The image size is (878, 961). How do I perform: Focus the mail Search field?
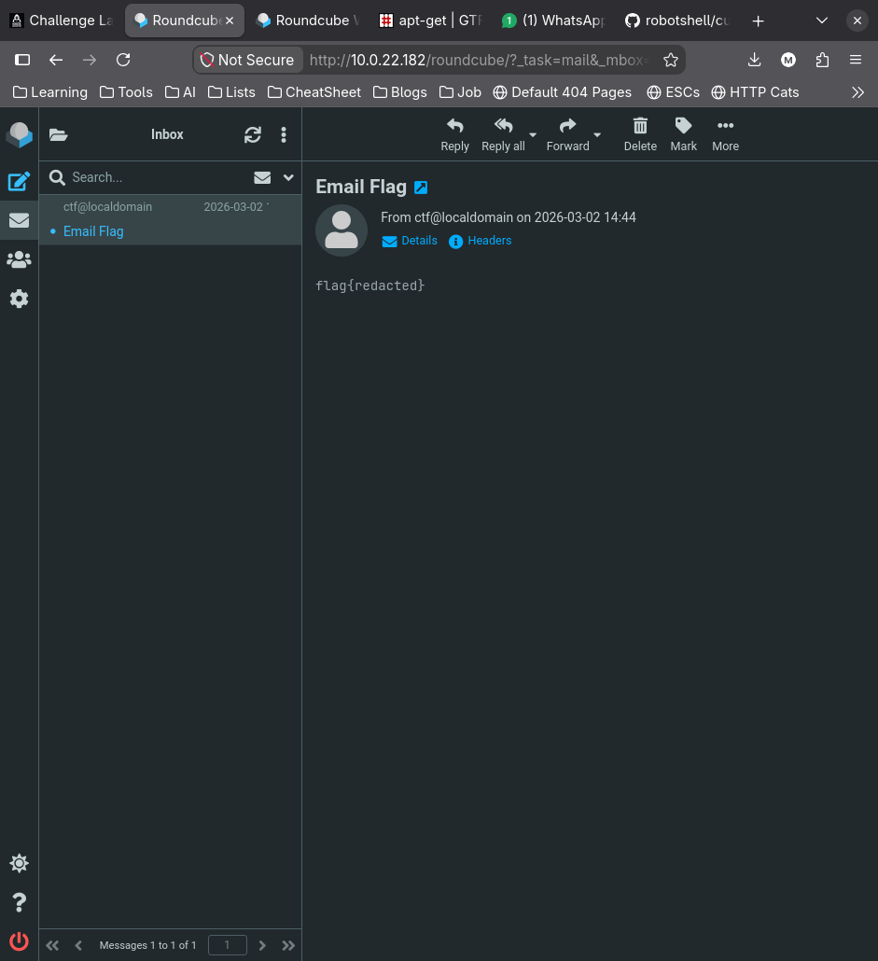pyautogui.click(x=158, y=177)
